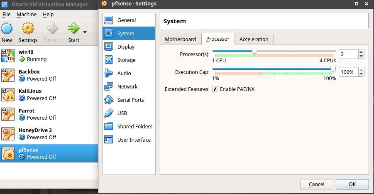Click the pfSense Settings title gear icon
This screenshot has width=374, height=194.
[x=104, y=4]
